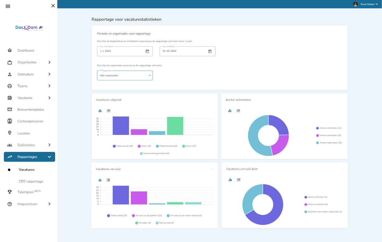Click the hamburger menu icon
Screen dimensions: 382x242
click(x=8, y=6)
